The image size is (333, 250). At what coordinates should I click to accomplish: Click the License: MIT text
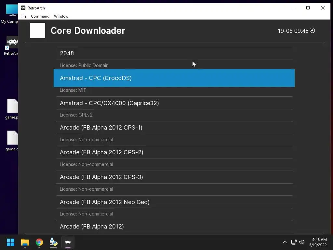point(73,90)
